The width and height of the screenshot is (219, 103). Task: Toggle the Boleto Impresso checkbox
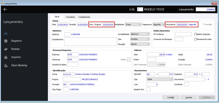[195, 34]
